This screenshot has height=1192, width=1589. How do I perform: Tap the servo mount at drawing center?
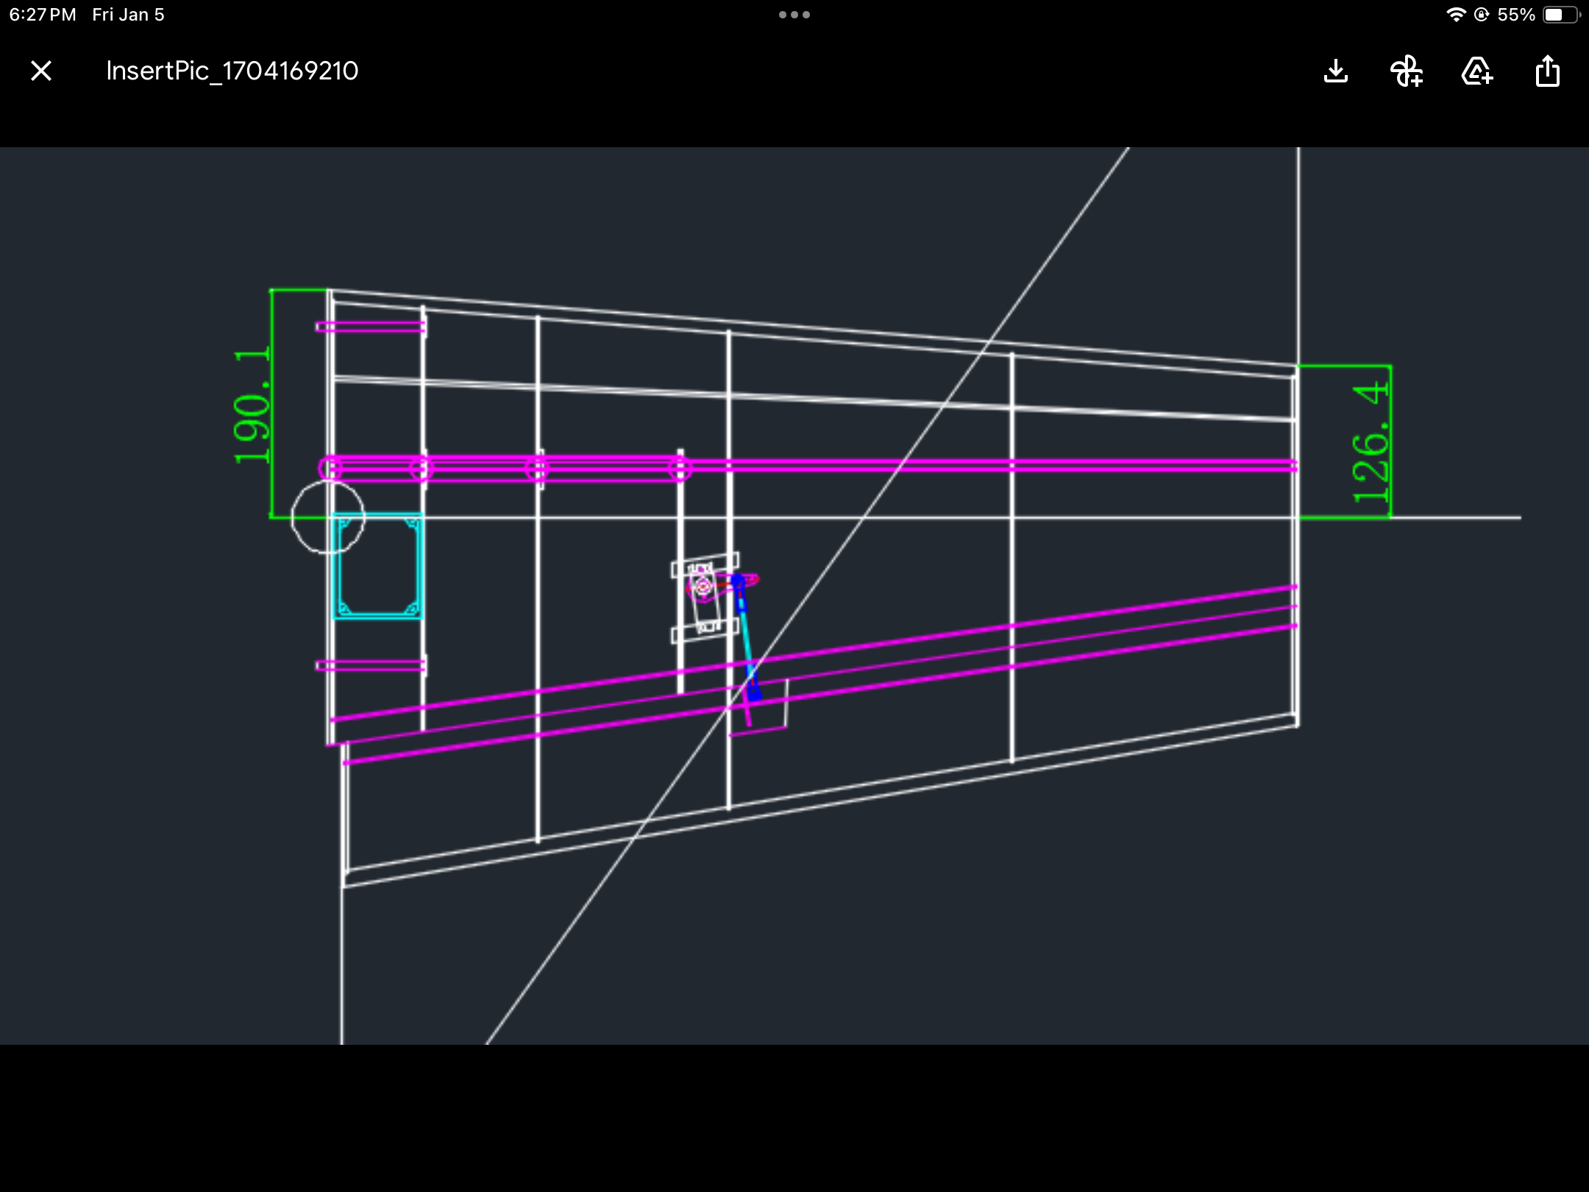pyautogui.click(x=704, y=596)
